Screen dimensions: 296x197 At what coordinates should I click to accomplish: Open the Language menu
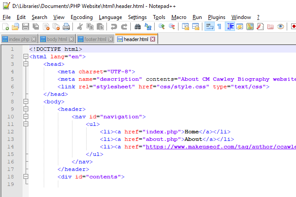110,17
